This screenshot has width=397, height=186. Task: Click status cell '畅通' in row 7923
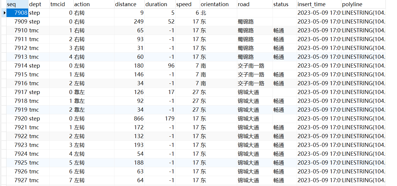point(285,145)
